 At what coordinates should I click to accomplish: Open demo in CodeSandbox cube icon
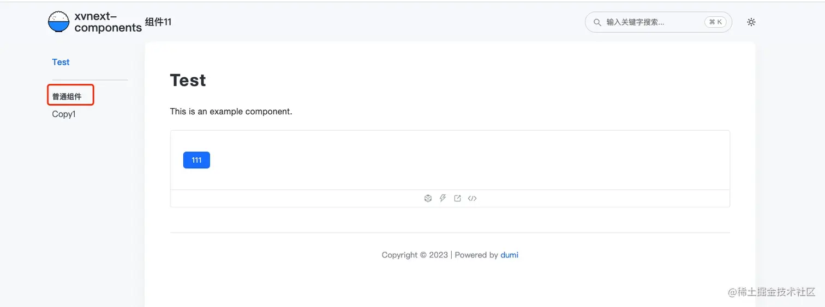(428, 199)
